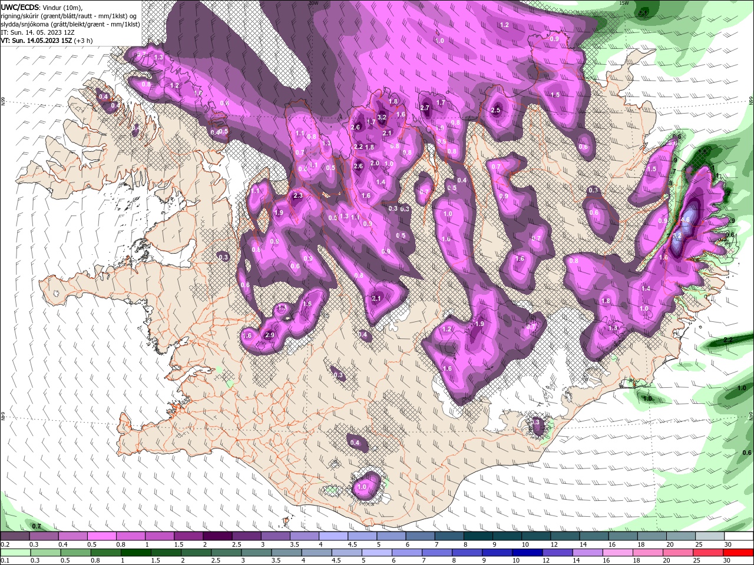The image size is (754, 565).
Task: Click the rain legend swatch between 3.5 and 4
Action: click(x=286, y=553)
